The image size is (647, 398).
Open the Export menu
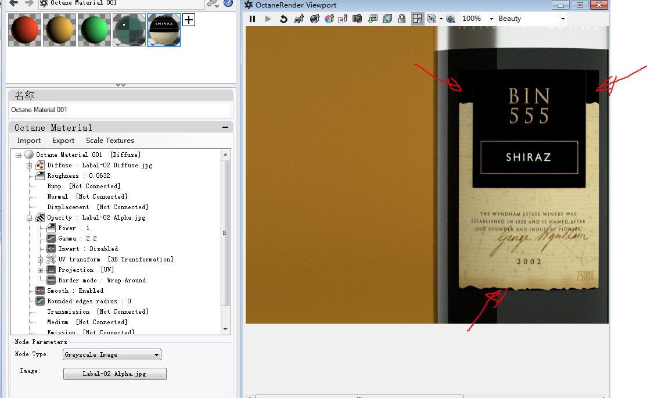[63, 141]
